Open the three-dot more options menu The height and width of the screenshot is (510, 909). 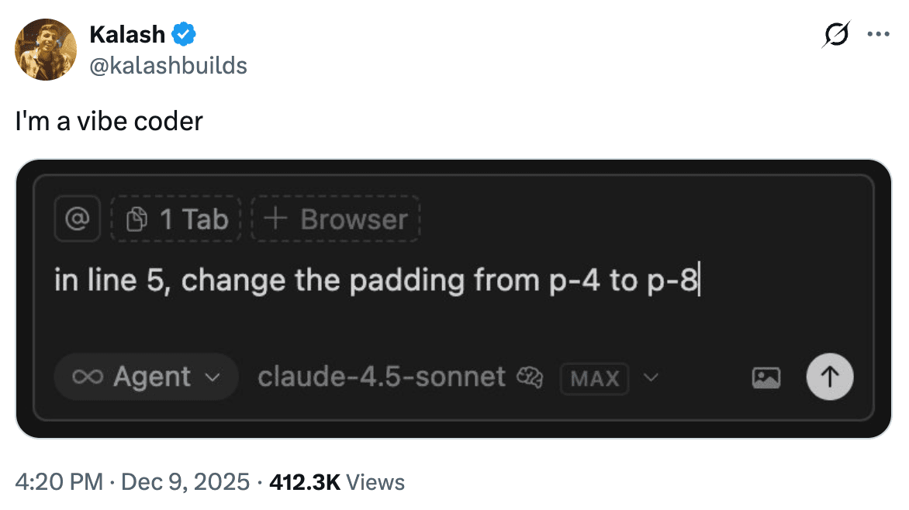coord(878,35)
